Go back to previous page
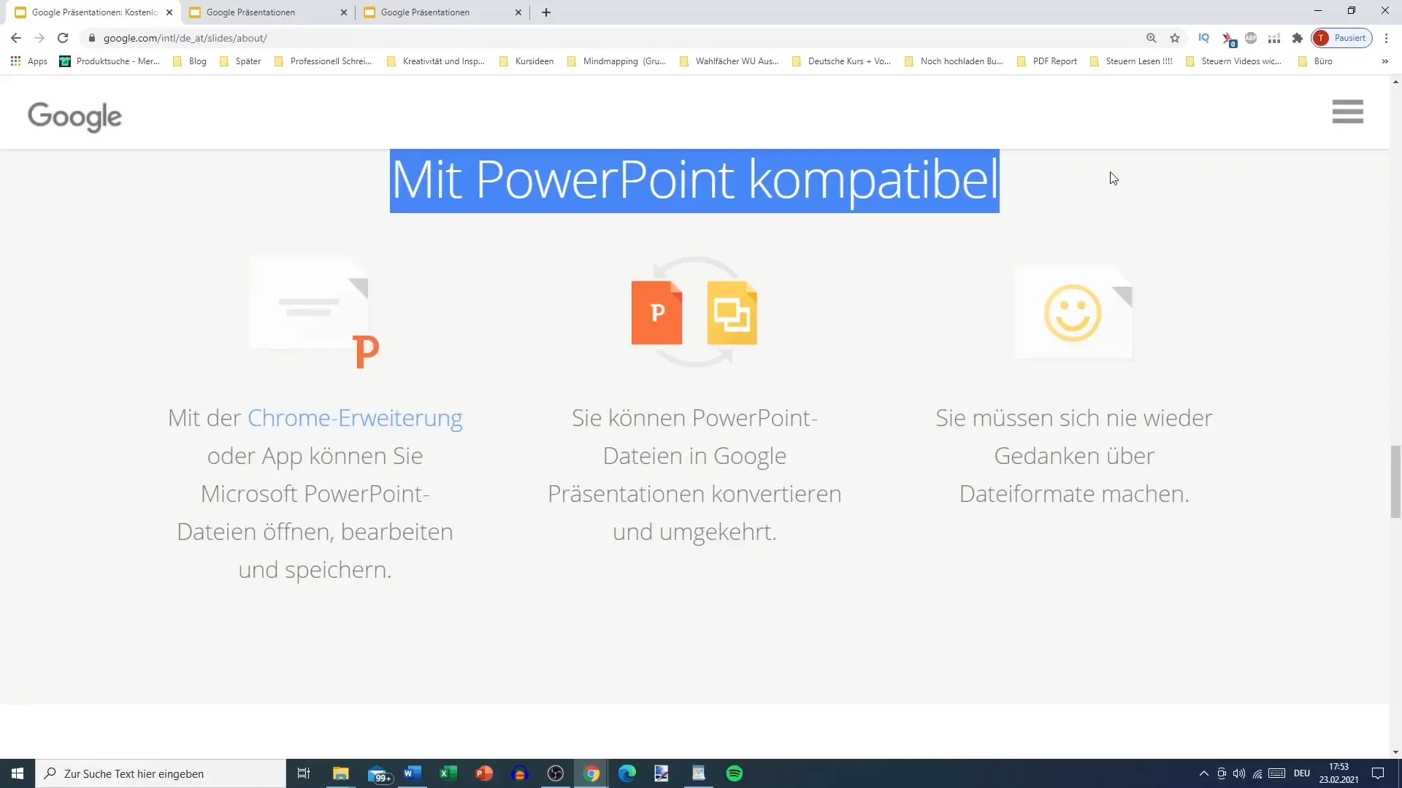1402x788 pixels. coord(16,38)
